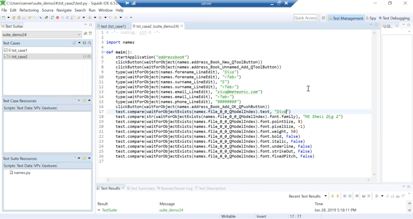Click the Launch AUT toolbar icon
The width and height of the screenshot is (413, 219).
tap(52, 18)
